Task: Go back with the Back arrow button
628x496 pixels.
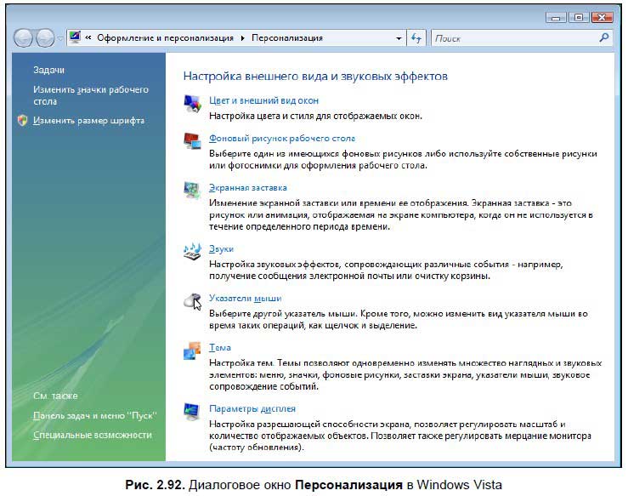Action: click(23, 38)
